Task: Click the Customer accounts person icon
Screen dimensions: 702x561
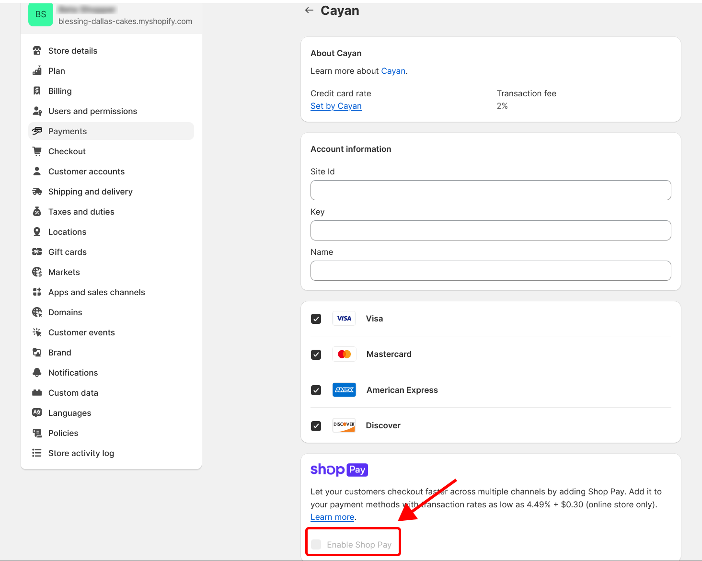Action: click(x=37, y=172)
